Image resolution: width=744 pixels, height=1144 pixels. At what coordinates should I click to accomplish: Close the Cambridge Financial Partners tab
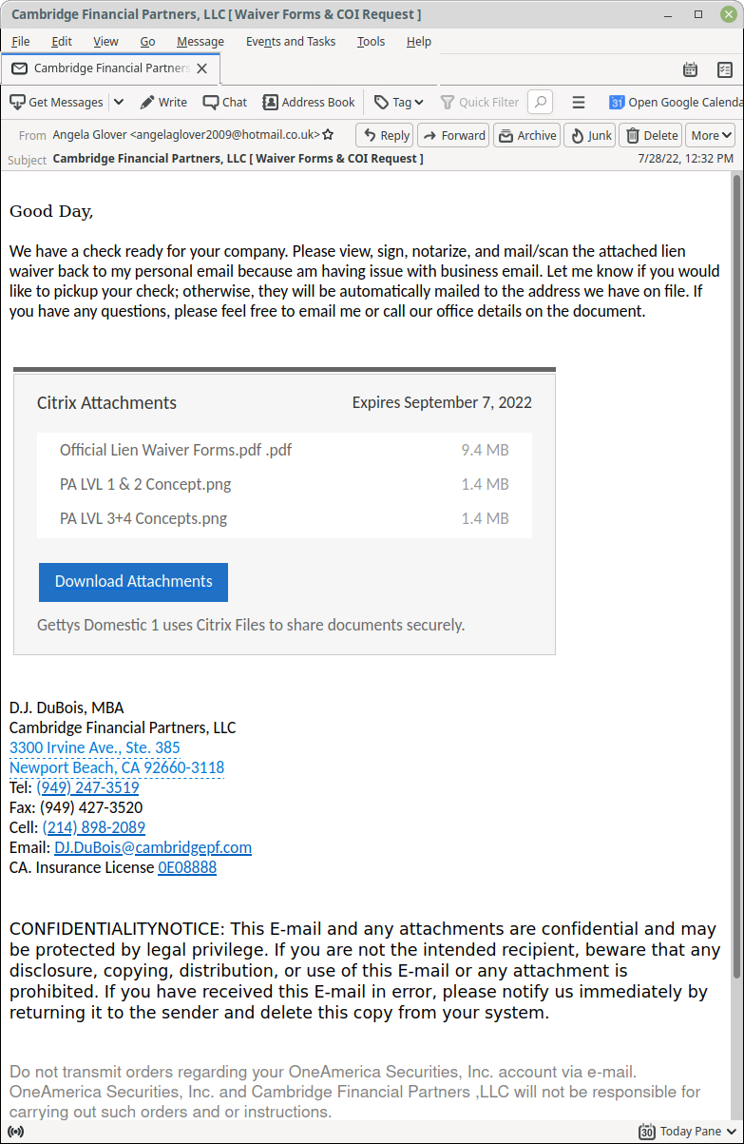pyautogui.click(x=201, y=68)
